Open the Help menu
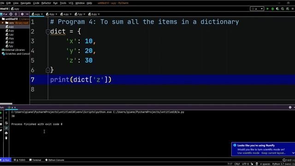The height and width of the screenshot is (166, 295). [x=89, y=3]
